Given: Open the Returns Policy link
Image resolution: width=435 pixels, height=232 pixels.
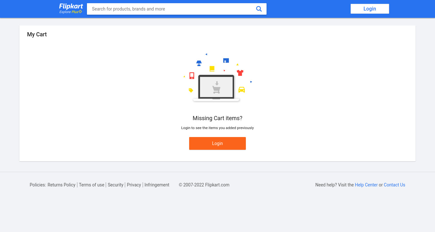Looking at the screenshot, I should 61,185.
